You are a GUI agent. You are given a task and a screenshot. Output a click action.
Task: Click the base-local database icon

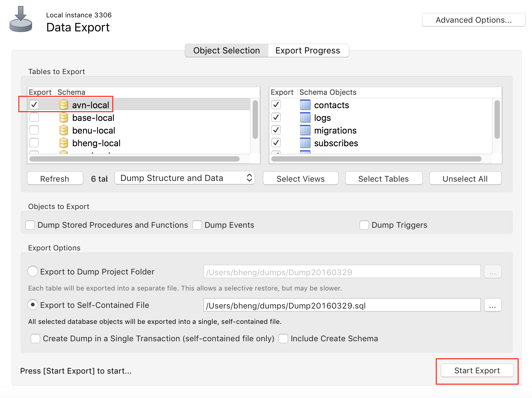(63, 118)
